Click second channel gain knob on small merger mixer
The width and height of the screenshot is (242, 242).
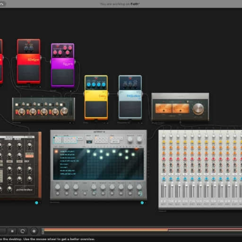click(x=33, y=112)
